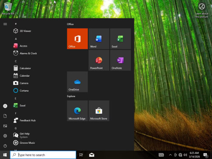Expand the Start menu hamburger navigation
This screenshot has height=159, width=212.
pyautogui.click(x=5, y=24)
